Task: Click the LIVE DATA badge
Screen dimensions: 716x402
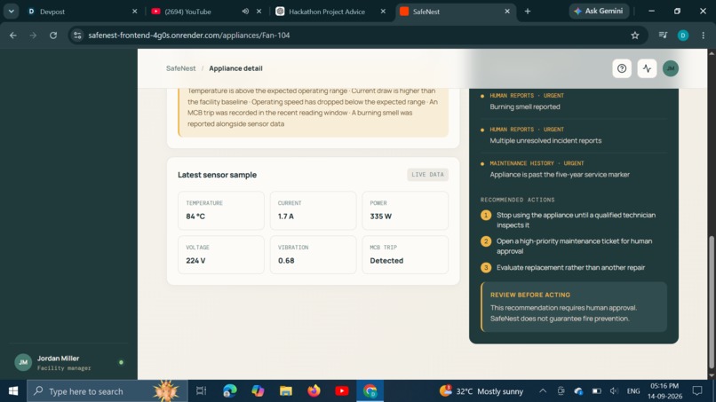Action: coord(427,174)
